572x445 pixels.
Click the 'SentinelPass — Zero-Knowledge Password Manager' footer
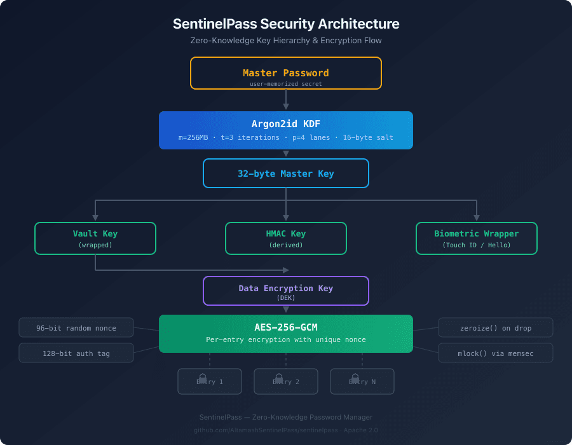[286, 417]
